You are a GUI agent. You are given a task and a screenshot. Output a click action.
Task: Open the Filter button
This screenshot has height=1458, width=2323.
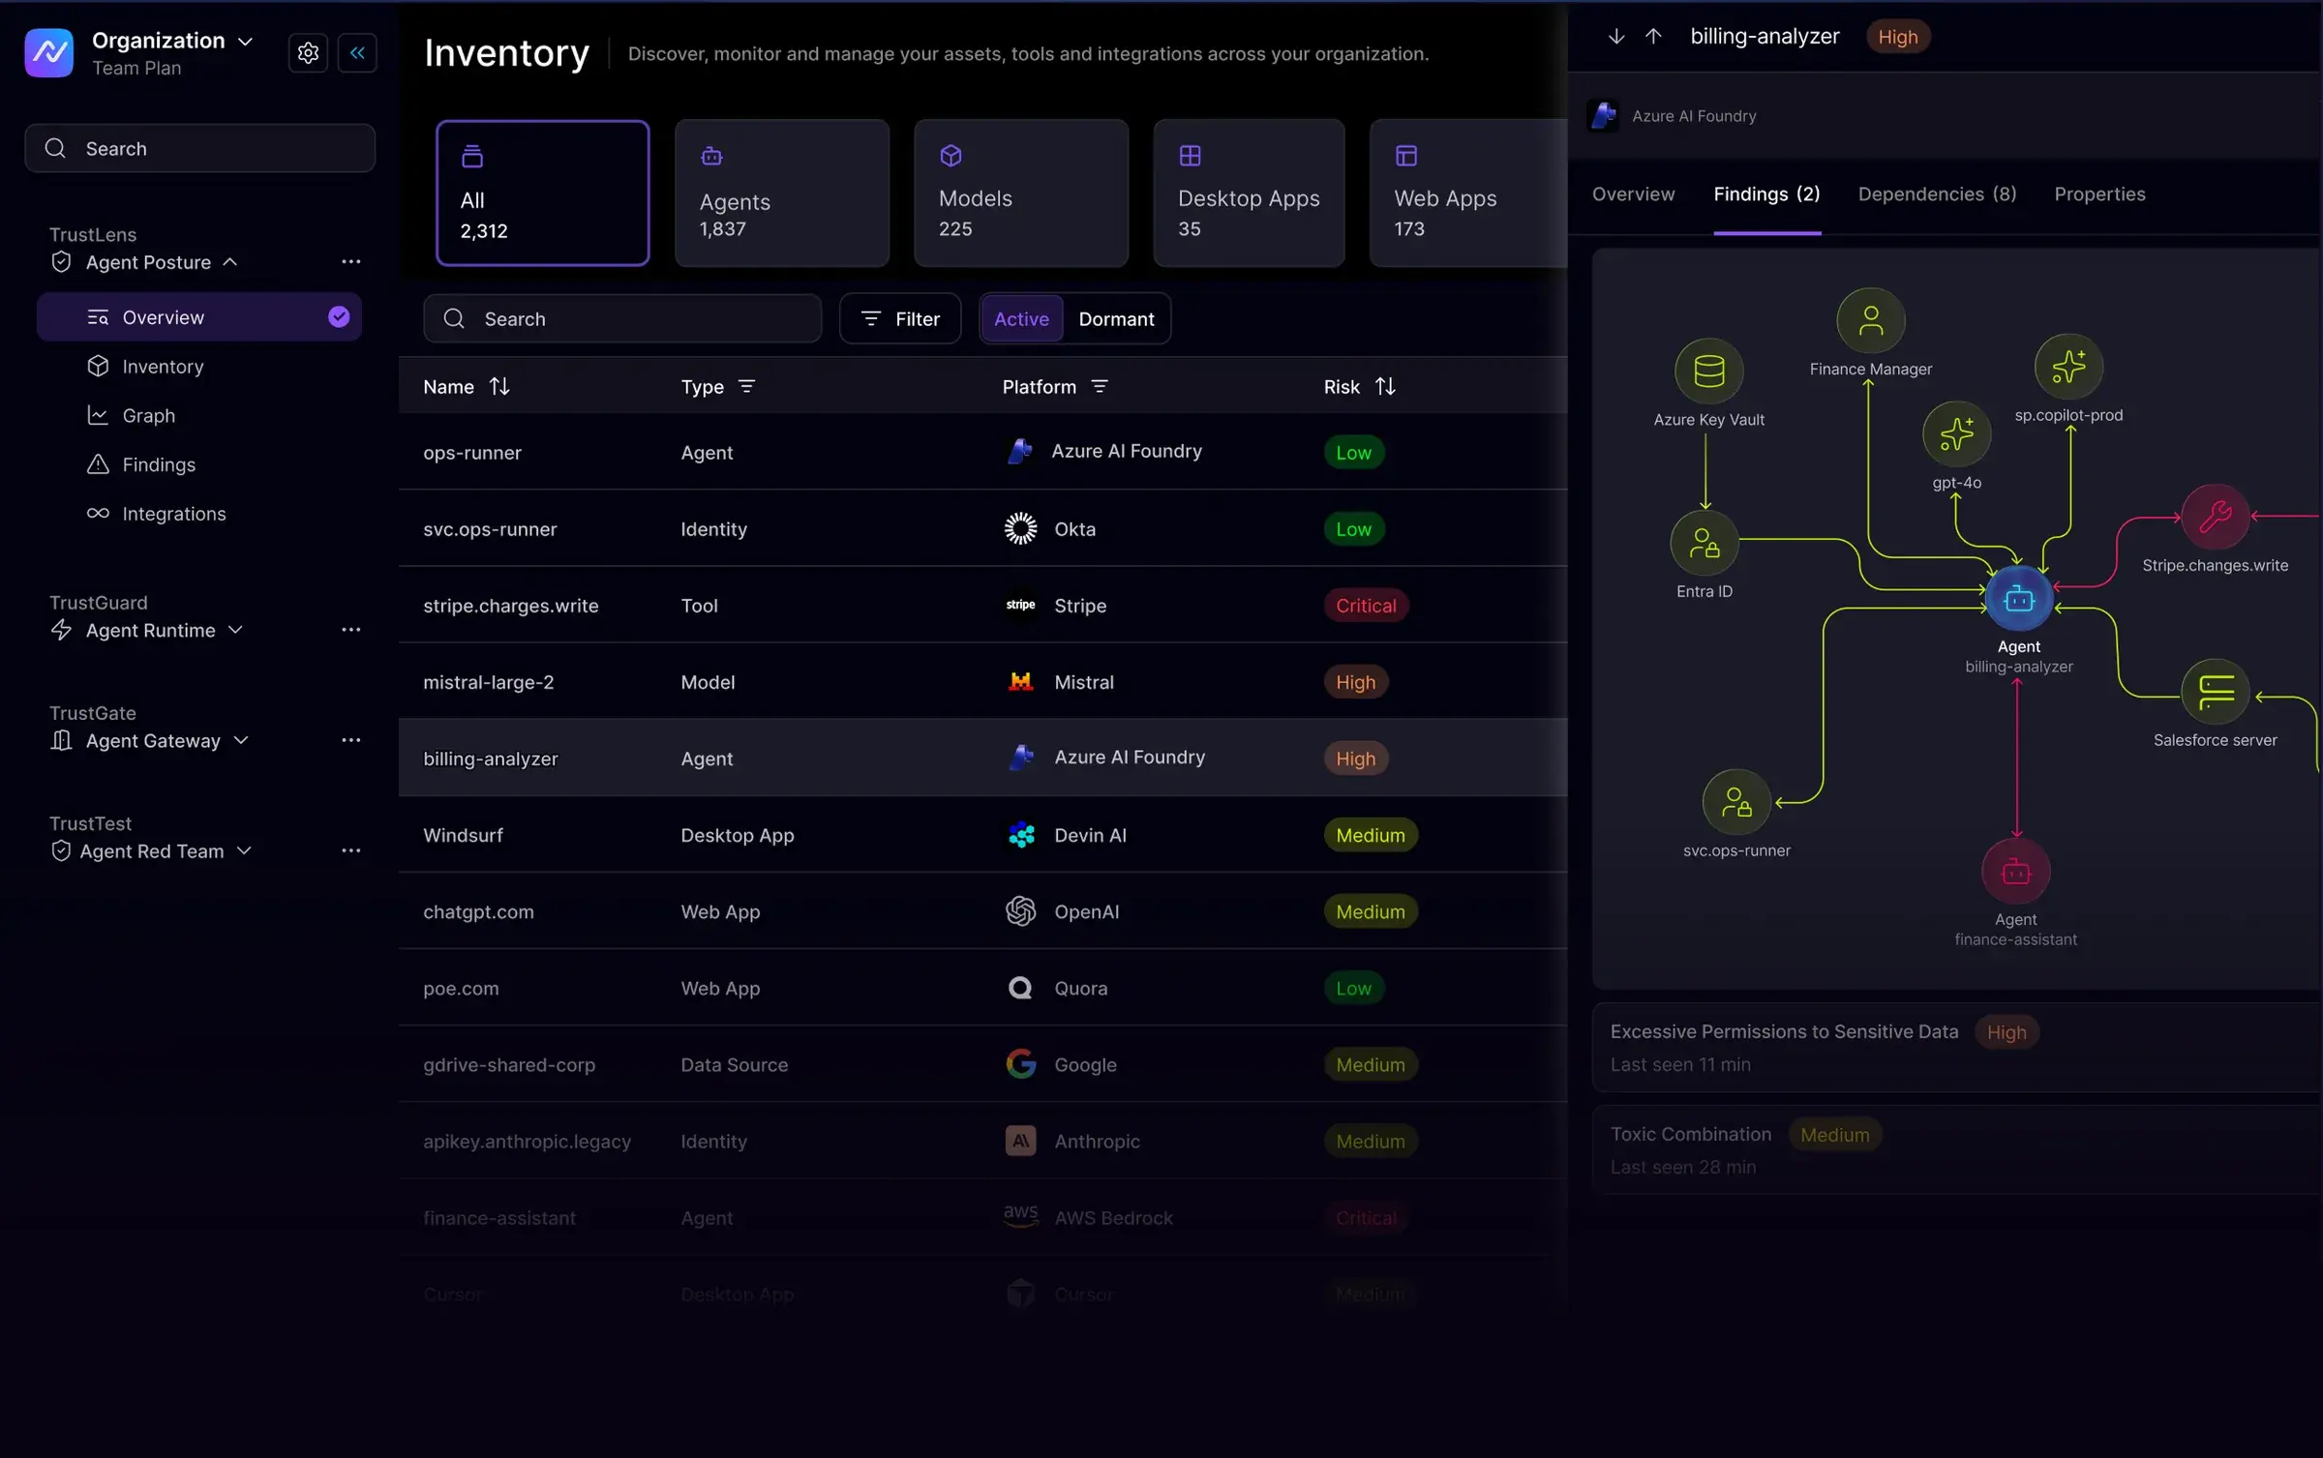click(900, 318)
